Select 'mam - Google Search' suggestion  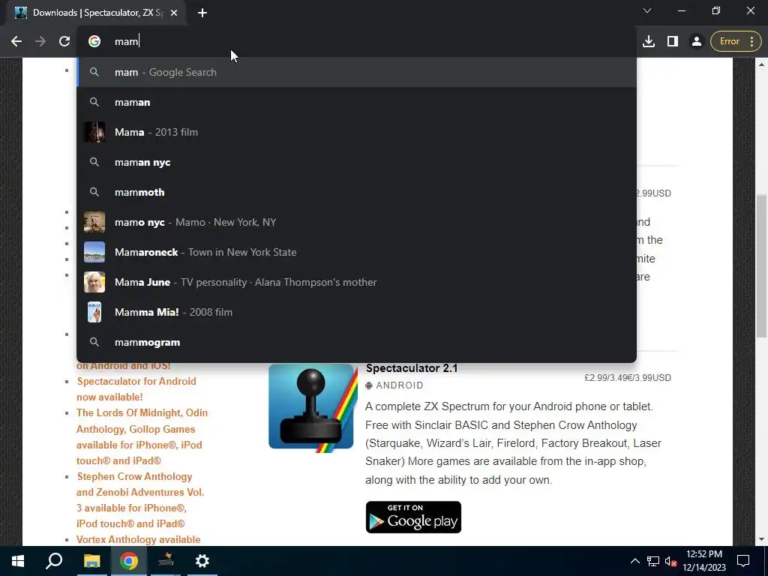tap(356, 73)
